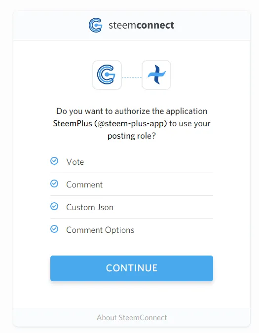The image size is (259, 333).
Task: Select the SteemPlus app tile icon
Action: pyautogui.click(x=156, y=75)
